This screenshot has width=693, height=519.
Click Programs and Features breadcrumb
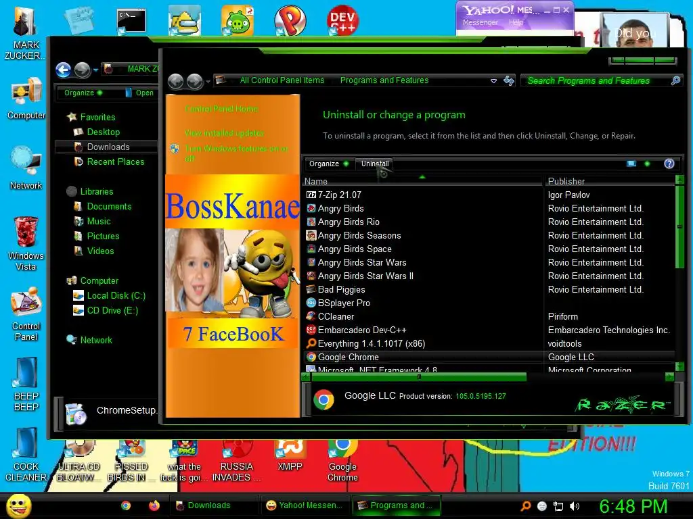384,80
